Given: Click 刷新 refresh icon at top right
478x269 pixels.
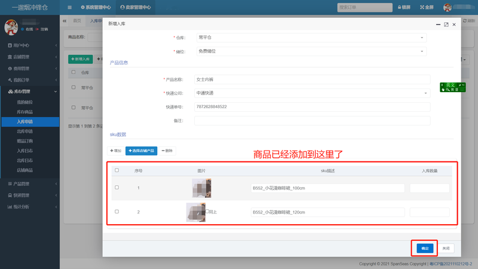Looking at the screenshot, I should [469, 21].
